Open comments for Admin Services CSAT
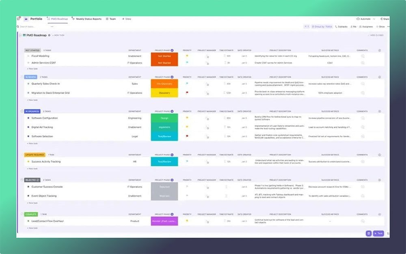This screenshot has height=254, width=406. 362,63
